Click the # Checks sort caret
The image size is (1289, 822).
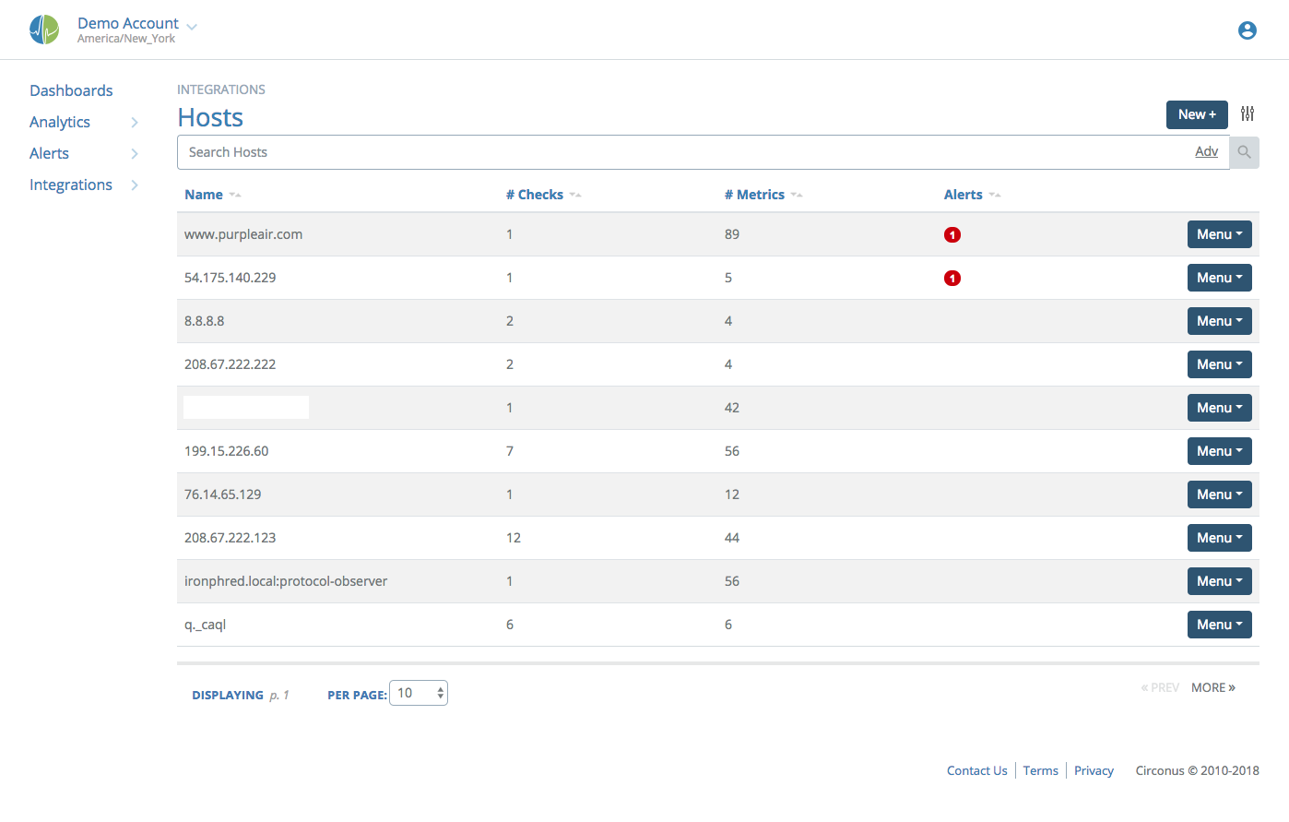coord(576,196)
